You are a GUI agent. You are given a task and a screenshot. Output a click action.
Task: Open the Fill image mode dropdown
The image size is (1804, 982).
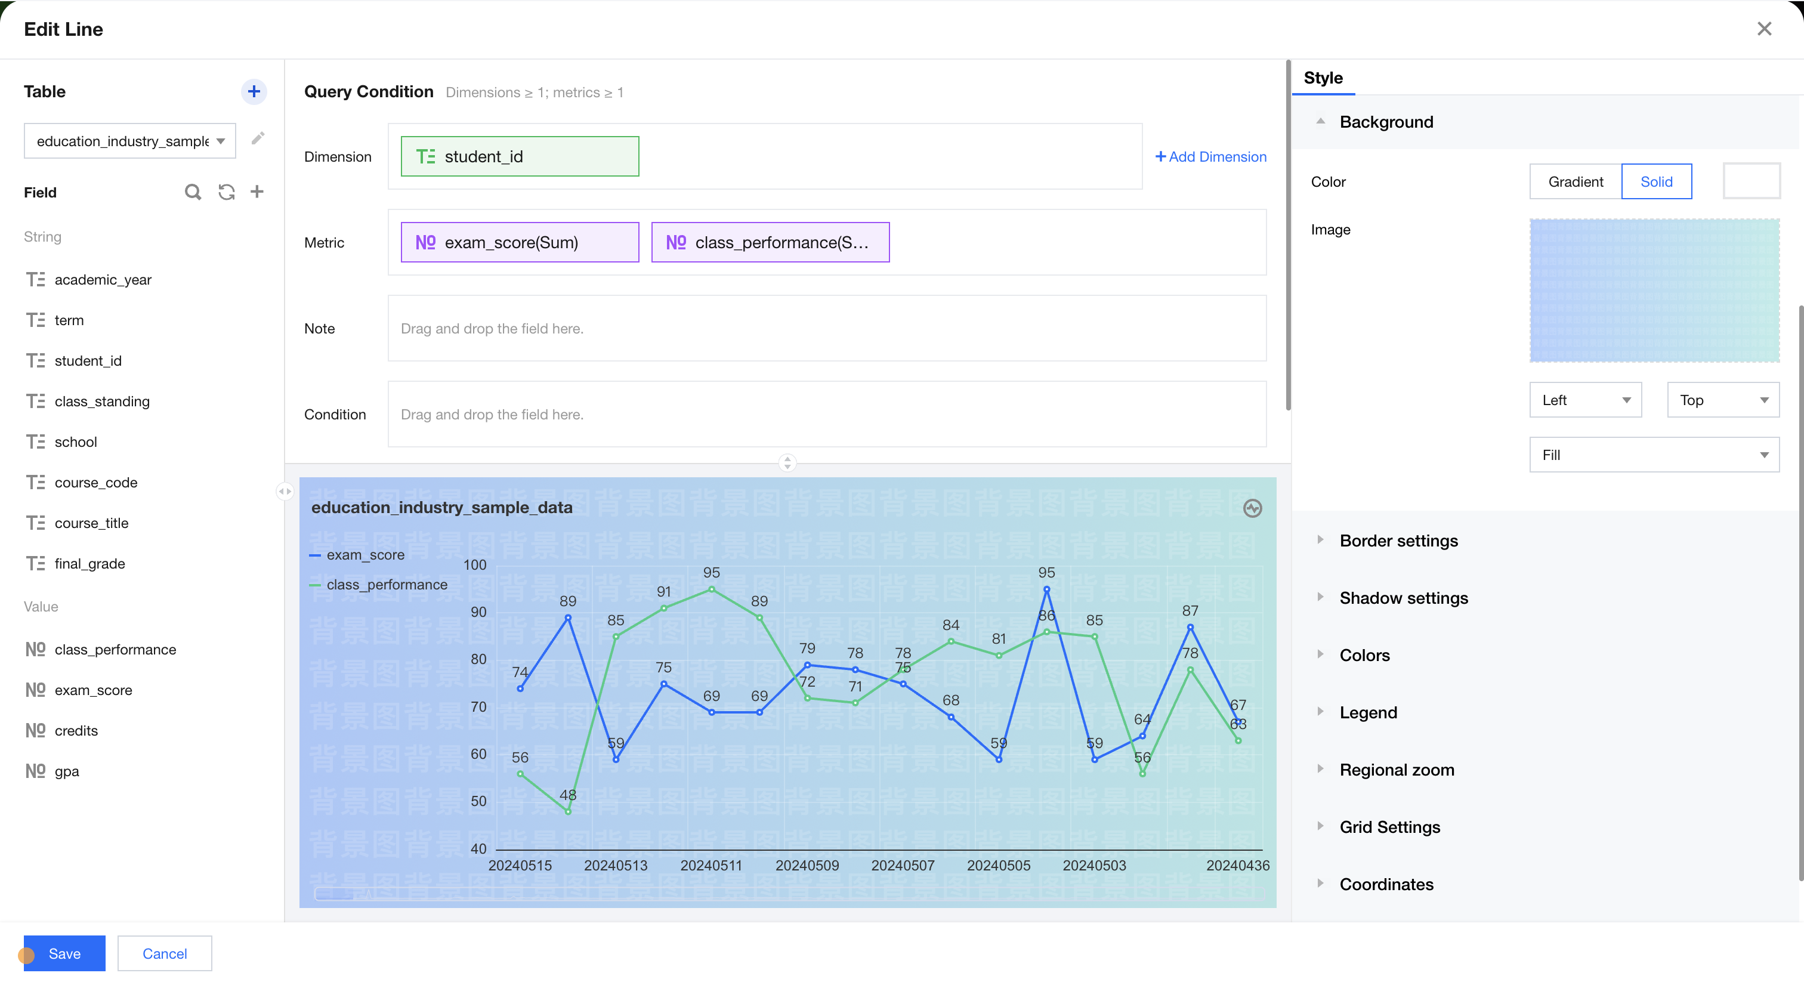[1654, 455]
